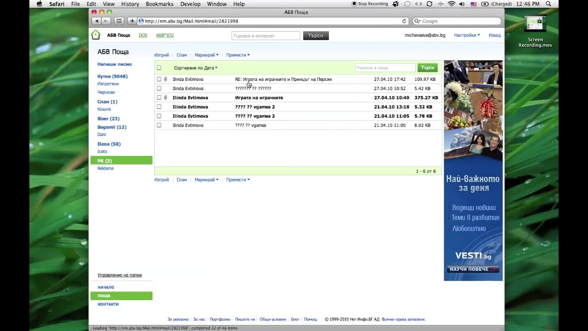Open the top Маркирай dropdown
The image size is (588, 331).
[206, 55]
